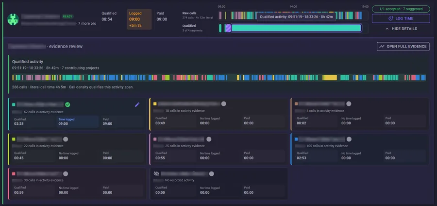
Task: Click the brown color square on the 4 calls card
Action: click(x=296, y=103)
